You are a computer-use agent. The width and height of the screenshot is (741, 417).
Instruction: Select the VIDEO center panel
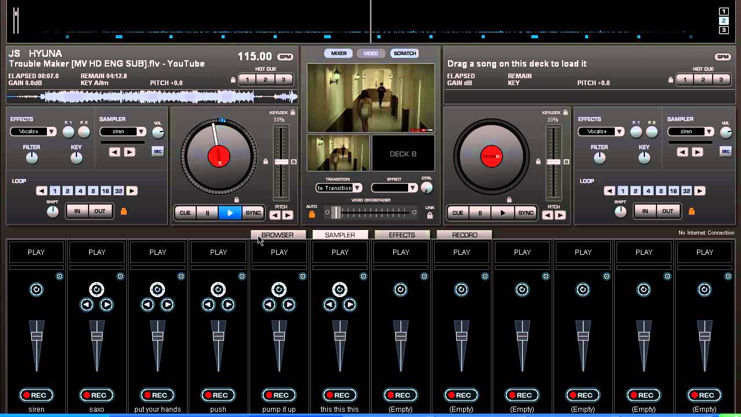pos(370,53)
